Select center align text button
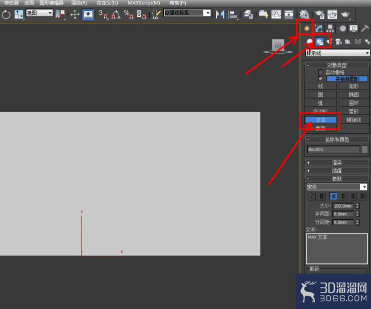Viewport: 371px width, 309px height. coord(343,196)
